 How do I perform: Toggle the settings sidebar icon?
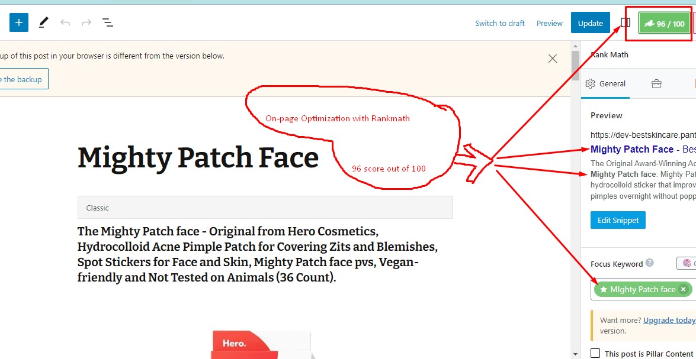click(625, 22)
